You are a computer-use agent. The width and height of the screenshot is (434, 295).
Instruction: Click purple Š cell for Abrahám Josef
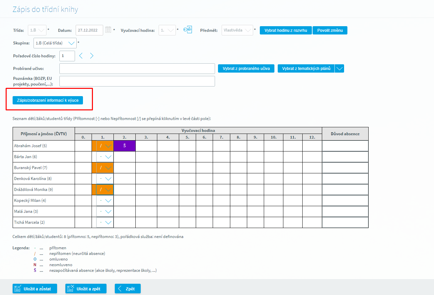(x=124, y=146)
